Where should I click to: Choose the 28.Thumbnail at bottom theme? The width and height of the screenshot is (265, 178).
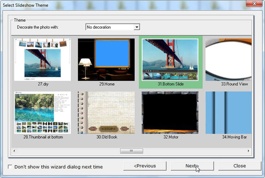[42, 112]
